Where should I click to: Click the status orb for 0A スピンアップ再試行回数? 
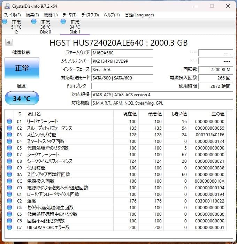click(x=9, y=174)
